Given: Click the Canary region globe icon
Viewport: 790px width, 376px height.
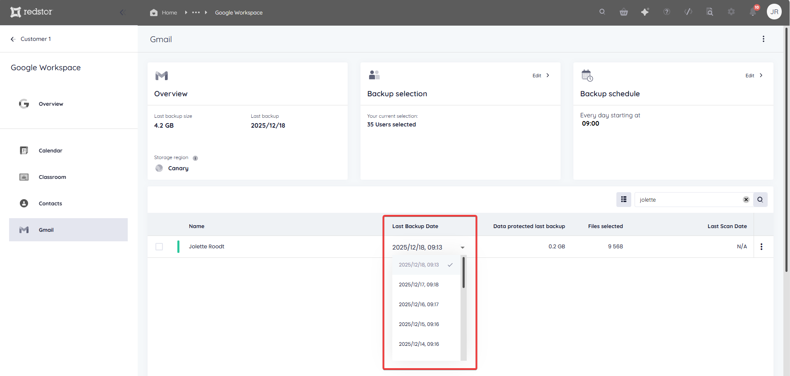Looking at the screenshot, I should coord(159,168).
